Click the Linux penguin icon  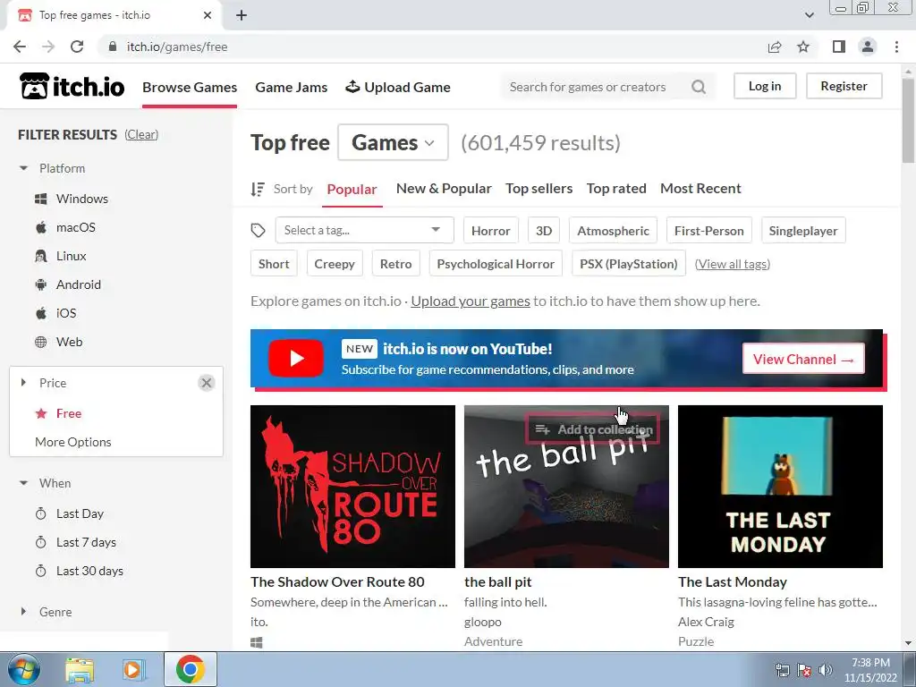click(41, 257)
